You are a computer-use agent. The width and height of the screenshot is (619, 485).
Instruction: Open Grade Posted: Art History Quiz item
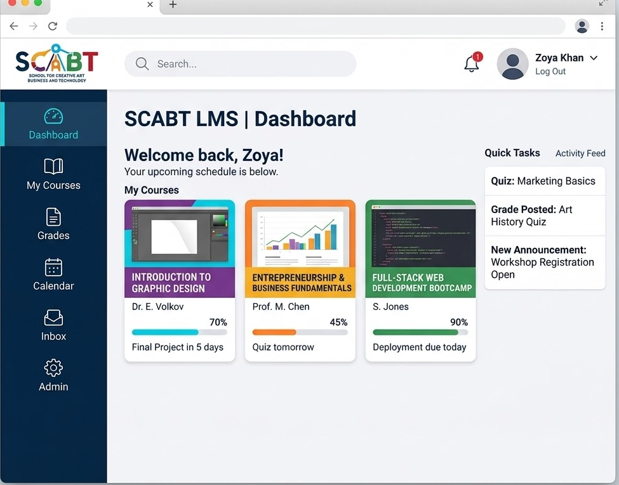click(545, 216)
